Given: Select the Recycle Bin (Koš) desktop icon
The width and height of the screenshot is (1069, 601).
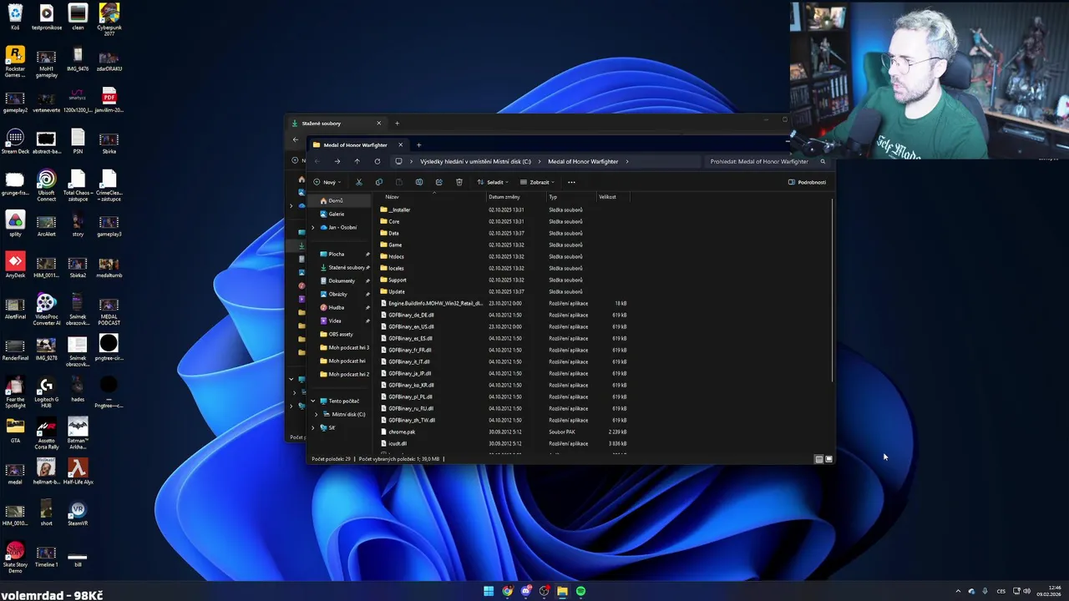Looking at the screenshot, I should tap(15, 18).
